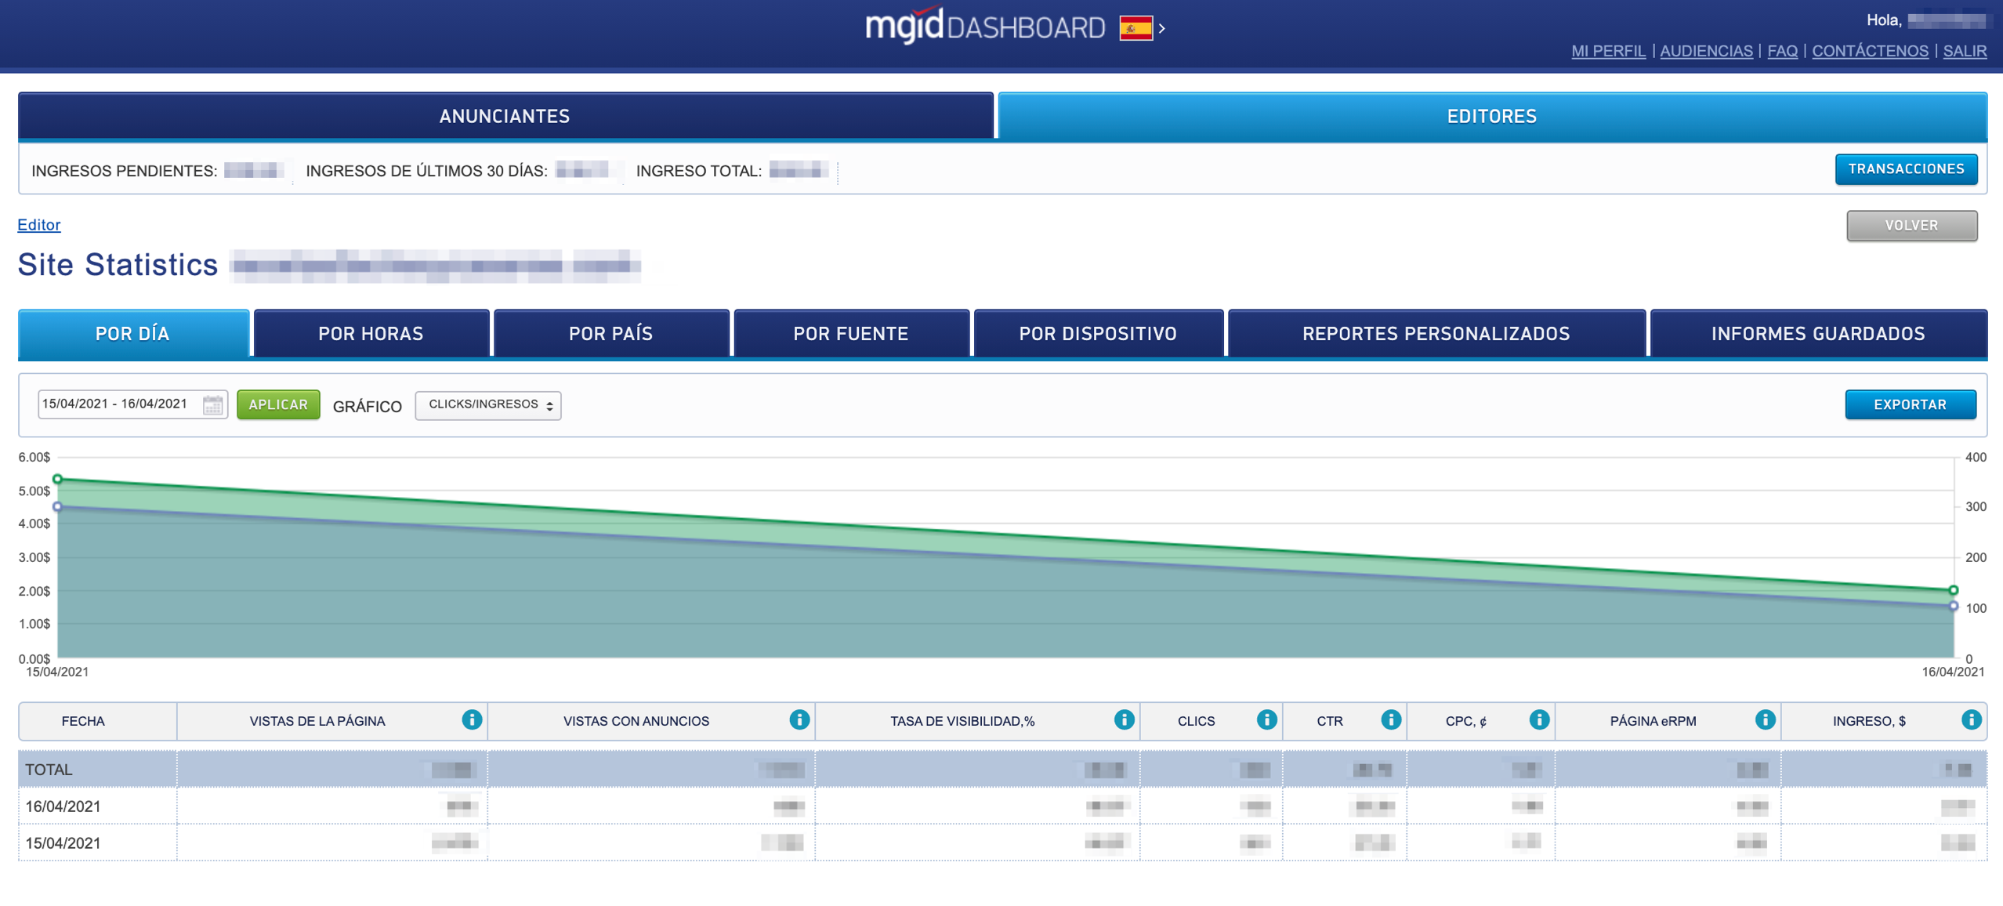Open the calendar date picker icon
The width and height of the screenshot is (2003, 906).
pos(212,404)
